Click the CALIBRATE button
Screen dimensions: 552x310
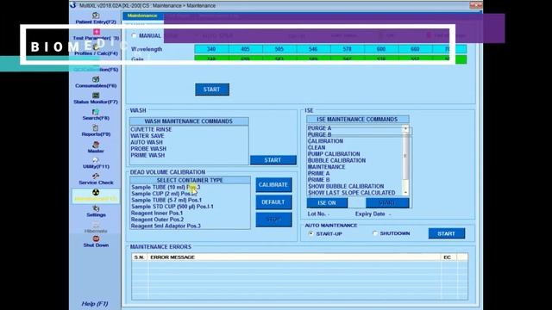point(273,184)
